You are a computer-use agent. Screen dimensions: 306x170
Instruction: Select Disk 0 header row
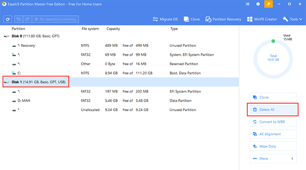[x=119, y=36]
